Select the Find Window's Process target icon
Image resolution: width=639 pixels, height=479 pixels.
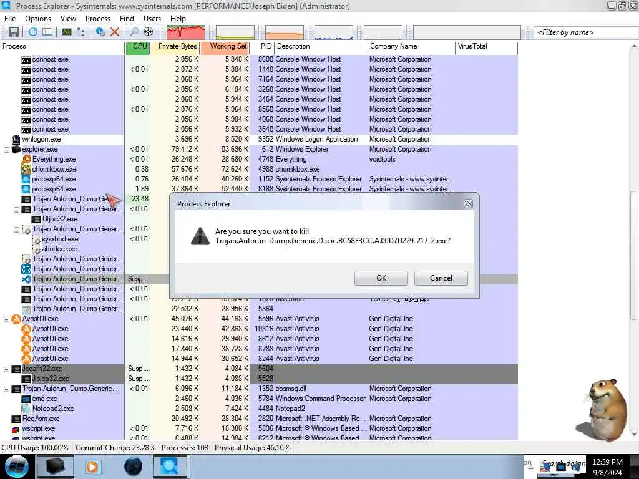coord(149,32)
